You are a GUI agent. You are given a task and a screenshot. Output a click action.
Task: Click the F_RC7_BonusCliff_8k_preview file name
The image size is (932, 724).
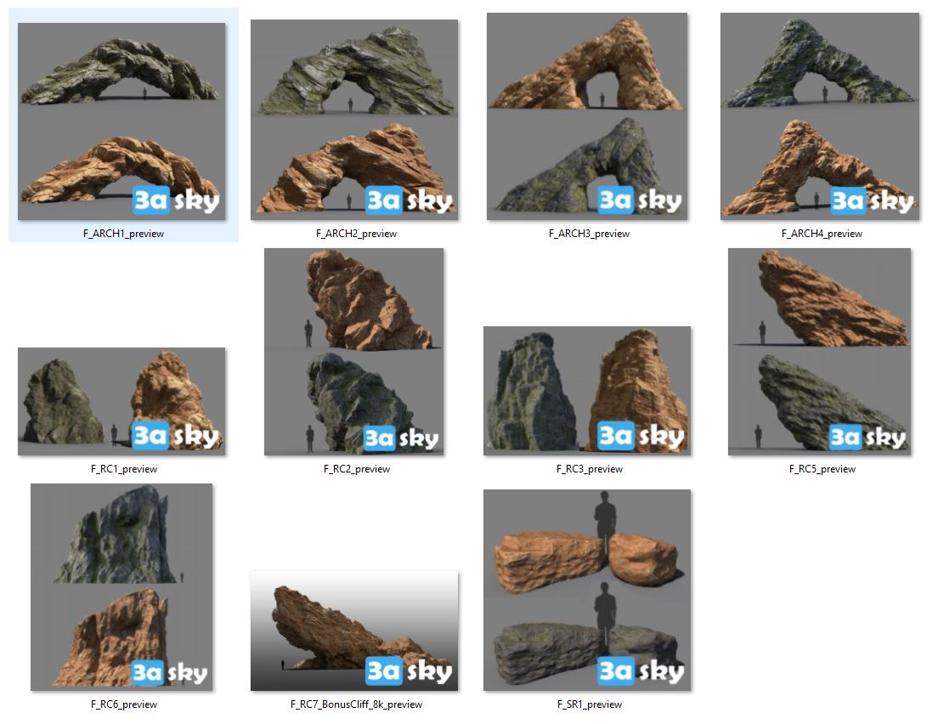[356, 704]
